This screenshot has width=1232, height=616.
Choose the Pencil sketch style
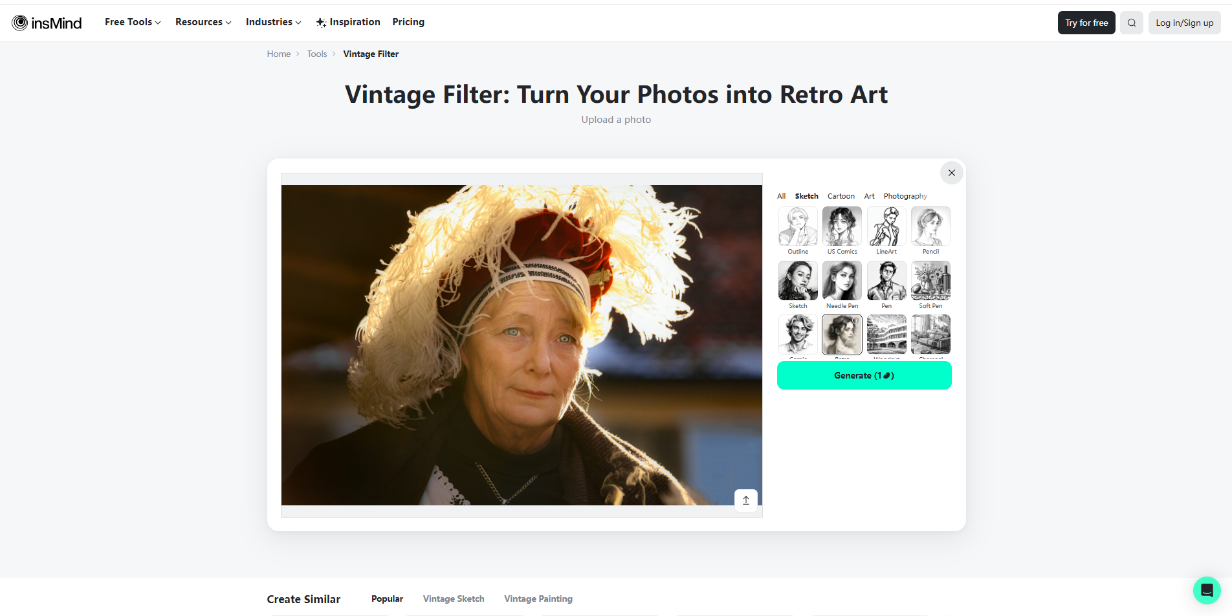[x=930, y=226]
